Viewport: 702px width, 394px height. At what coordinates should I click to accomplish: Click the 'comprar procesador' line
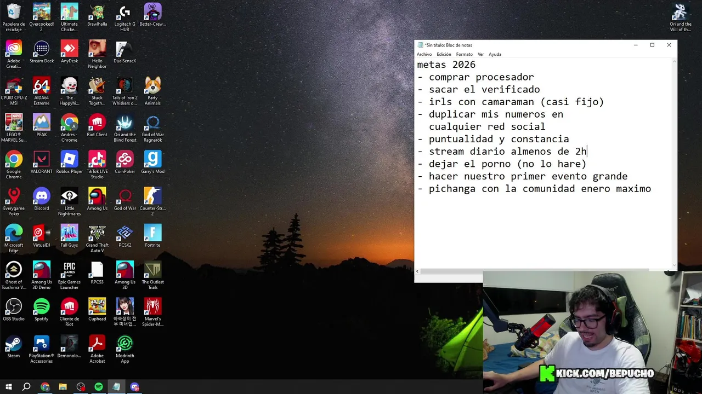pos(475,77)
